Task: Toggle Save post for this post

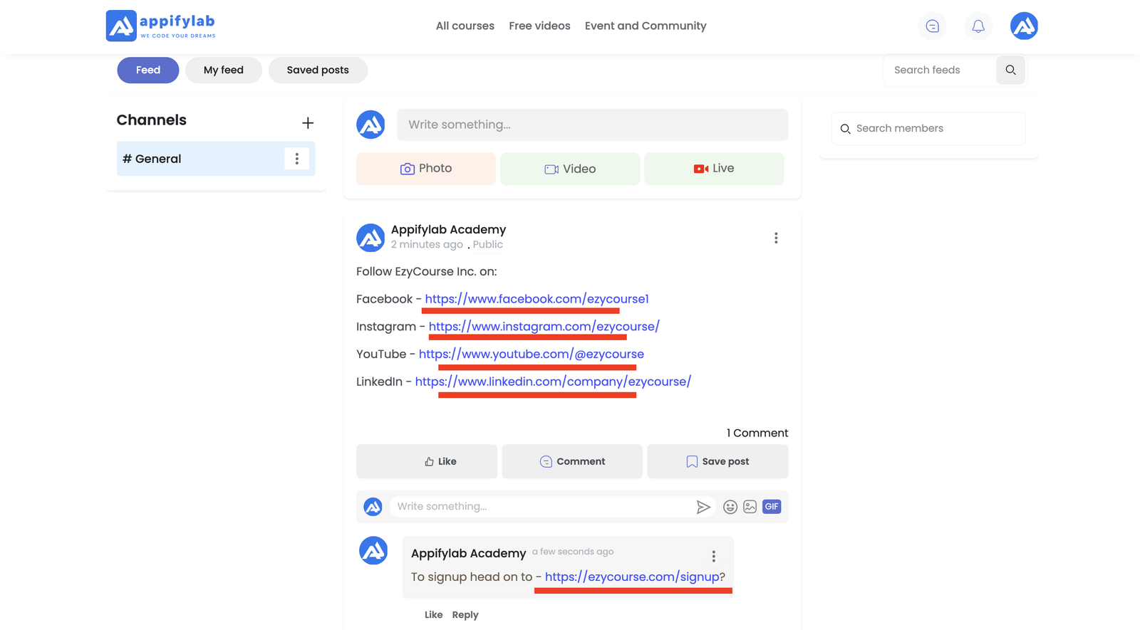Action: point(717,461)
